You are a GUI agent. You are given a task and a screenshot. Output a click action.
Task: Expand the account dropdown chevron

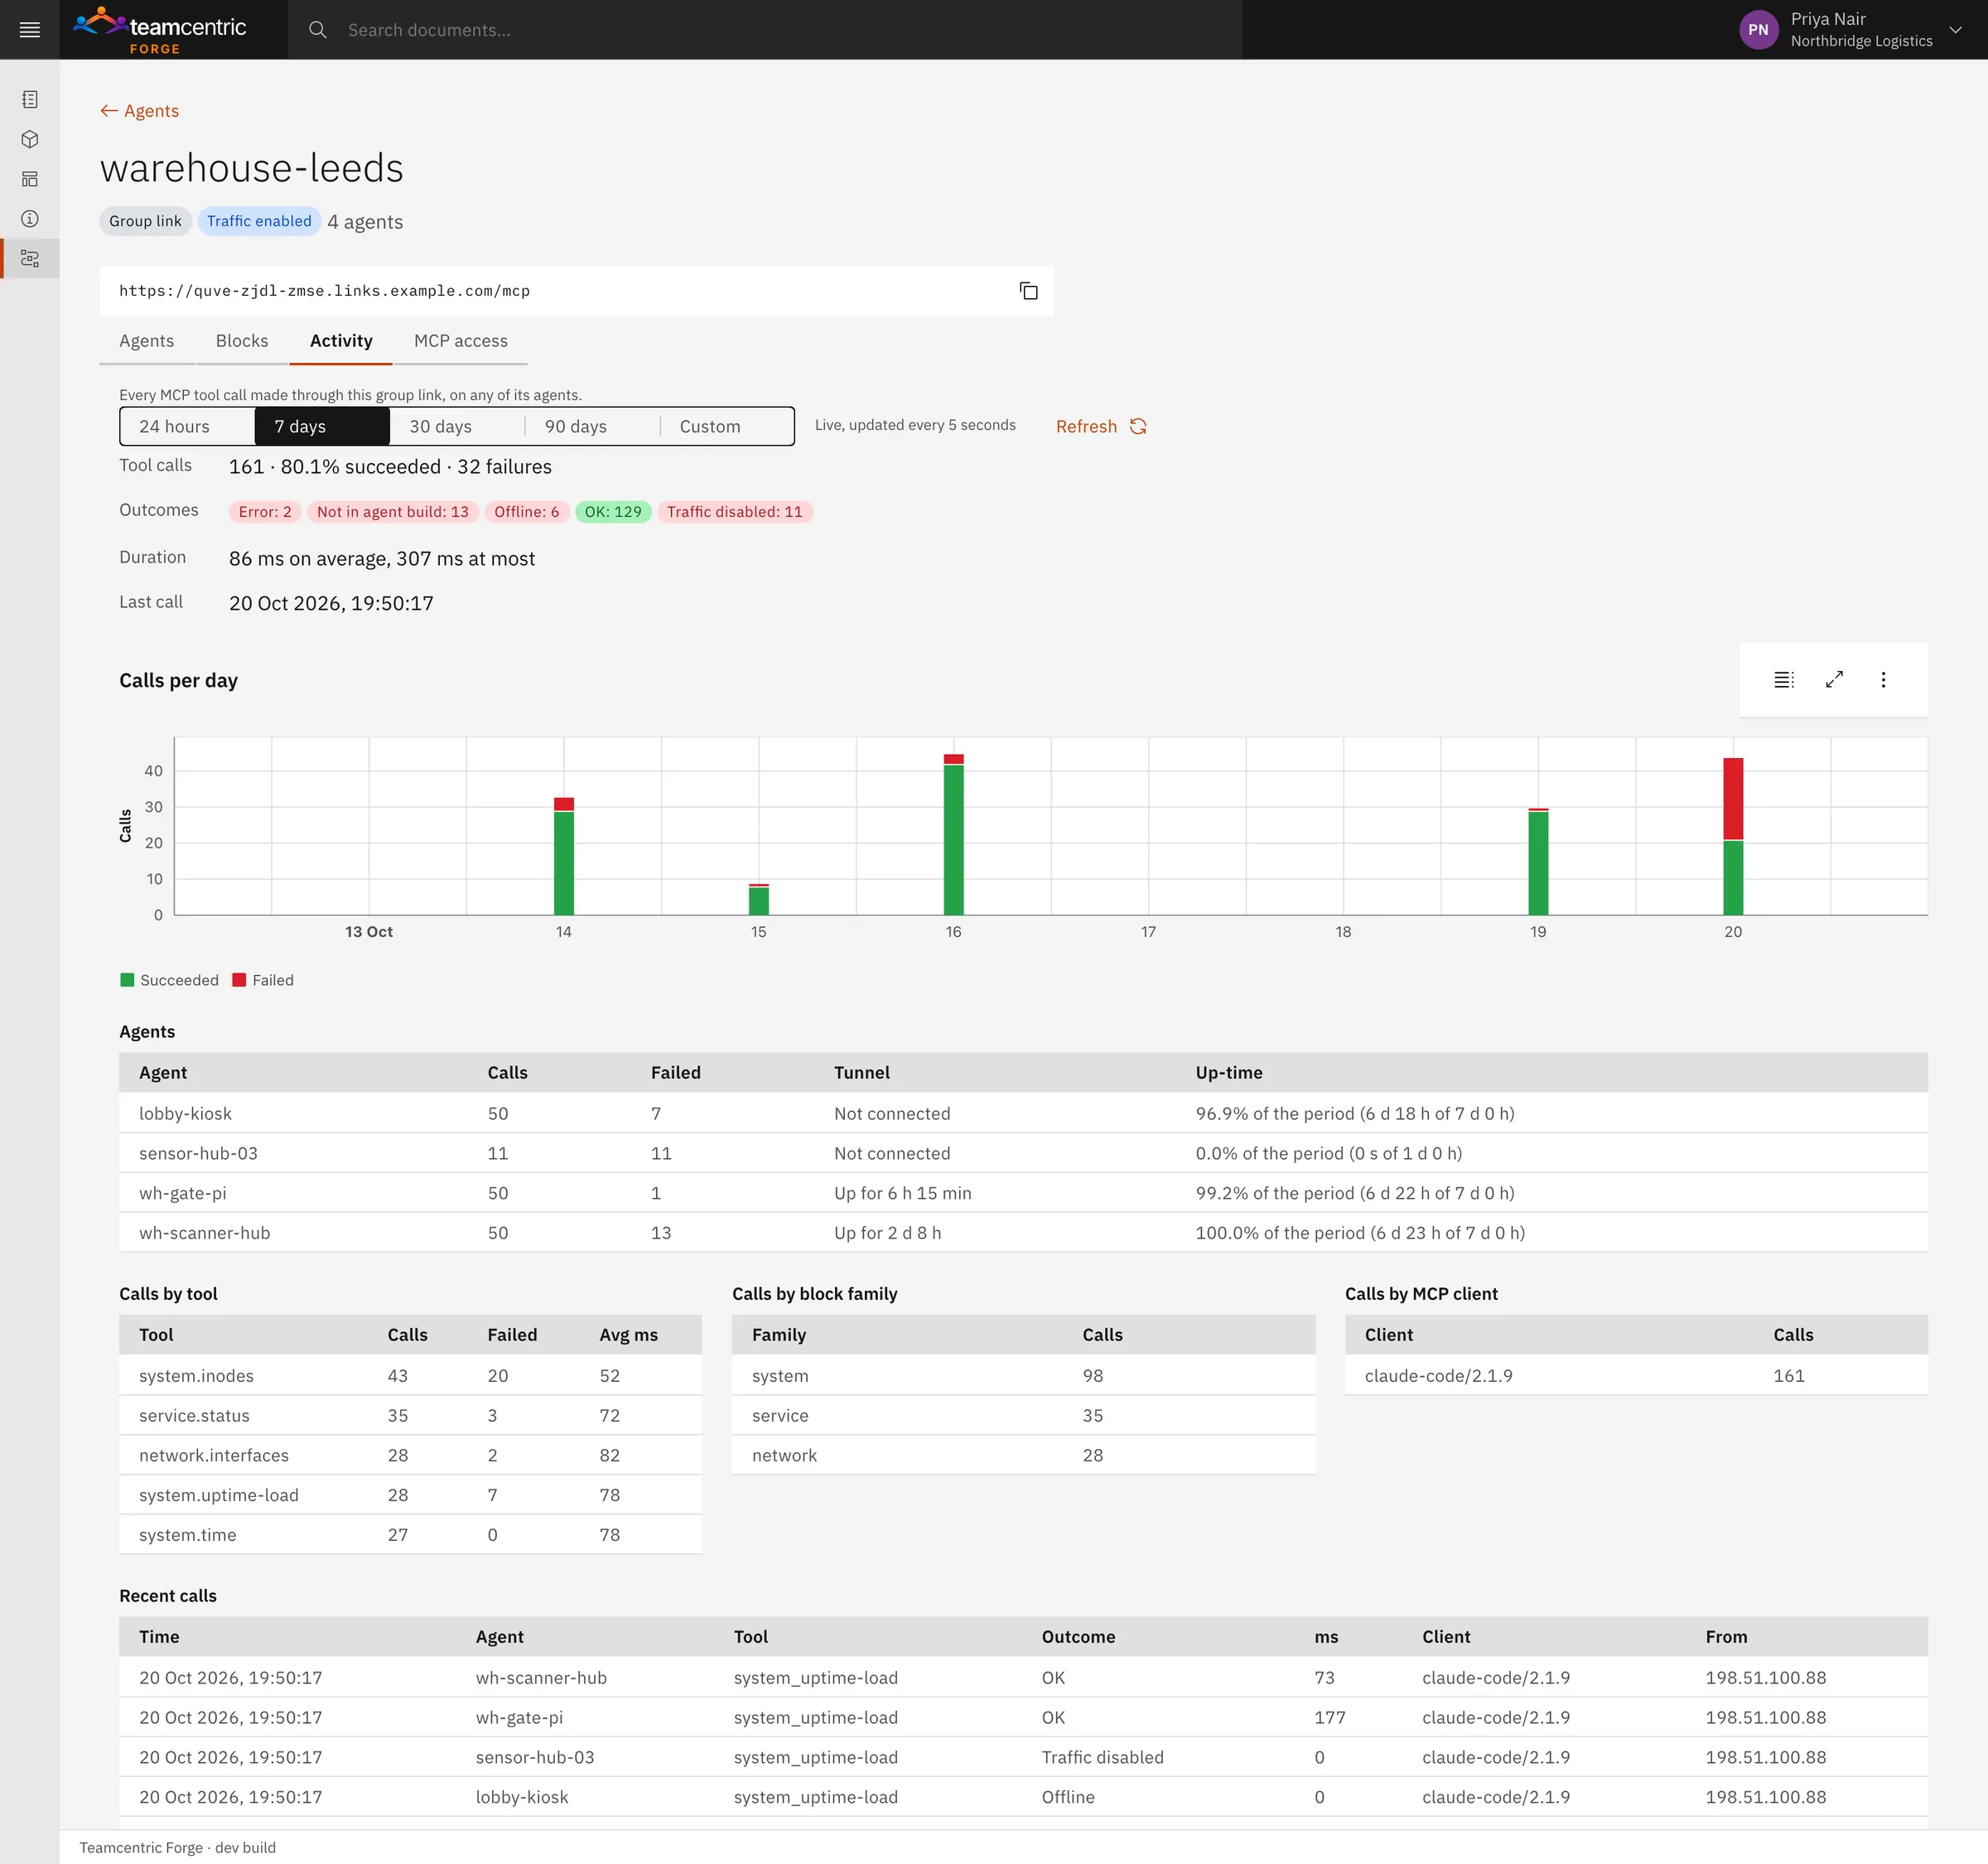(1955, 30)
